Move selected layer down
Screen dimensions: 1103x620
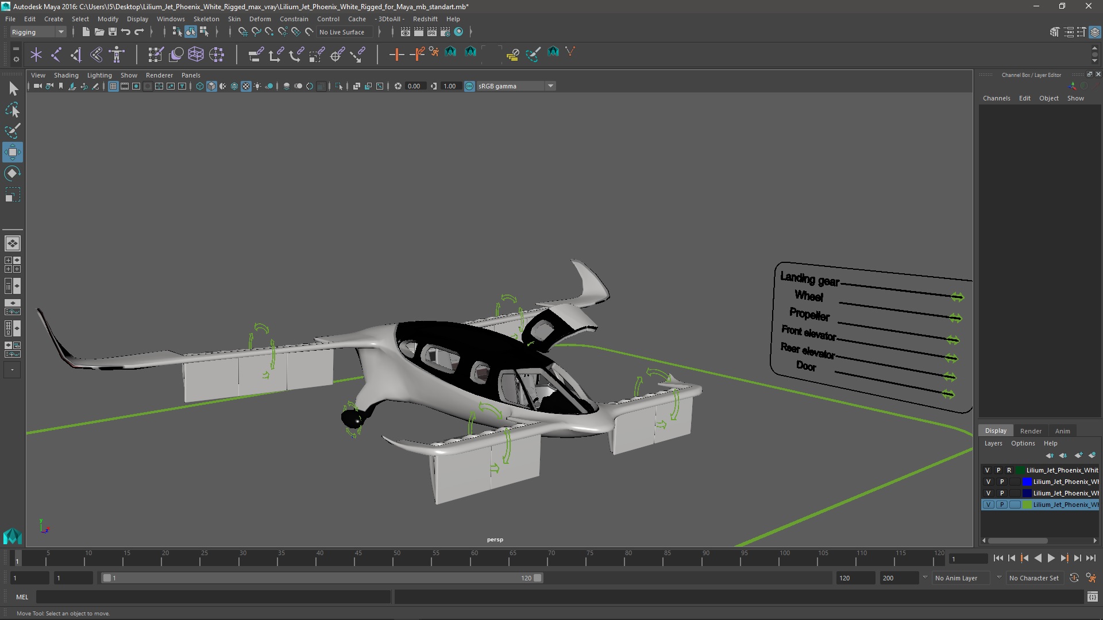1063,455
